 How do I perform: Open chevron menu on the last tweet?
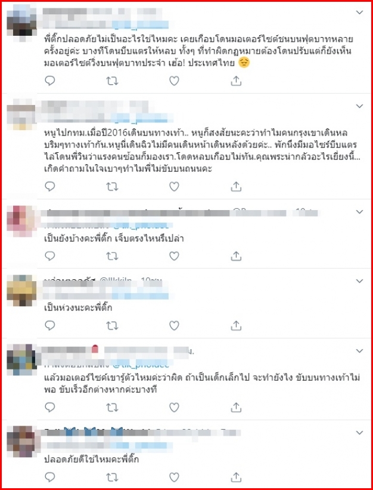359,433
